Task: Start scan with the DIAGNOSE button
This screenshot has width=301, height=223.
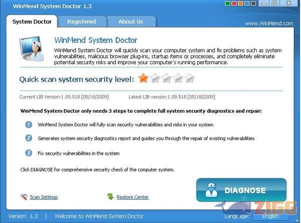Action: tap(241, 190)
